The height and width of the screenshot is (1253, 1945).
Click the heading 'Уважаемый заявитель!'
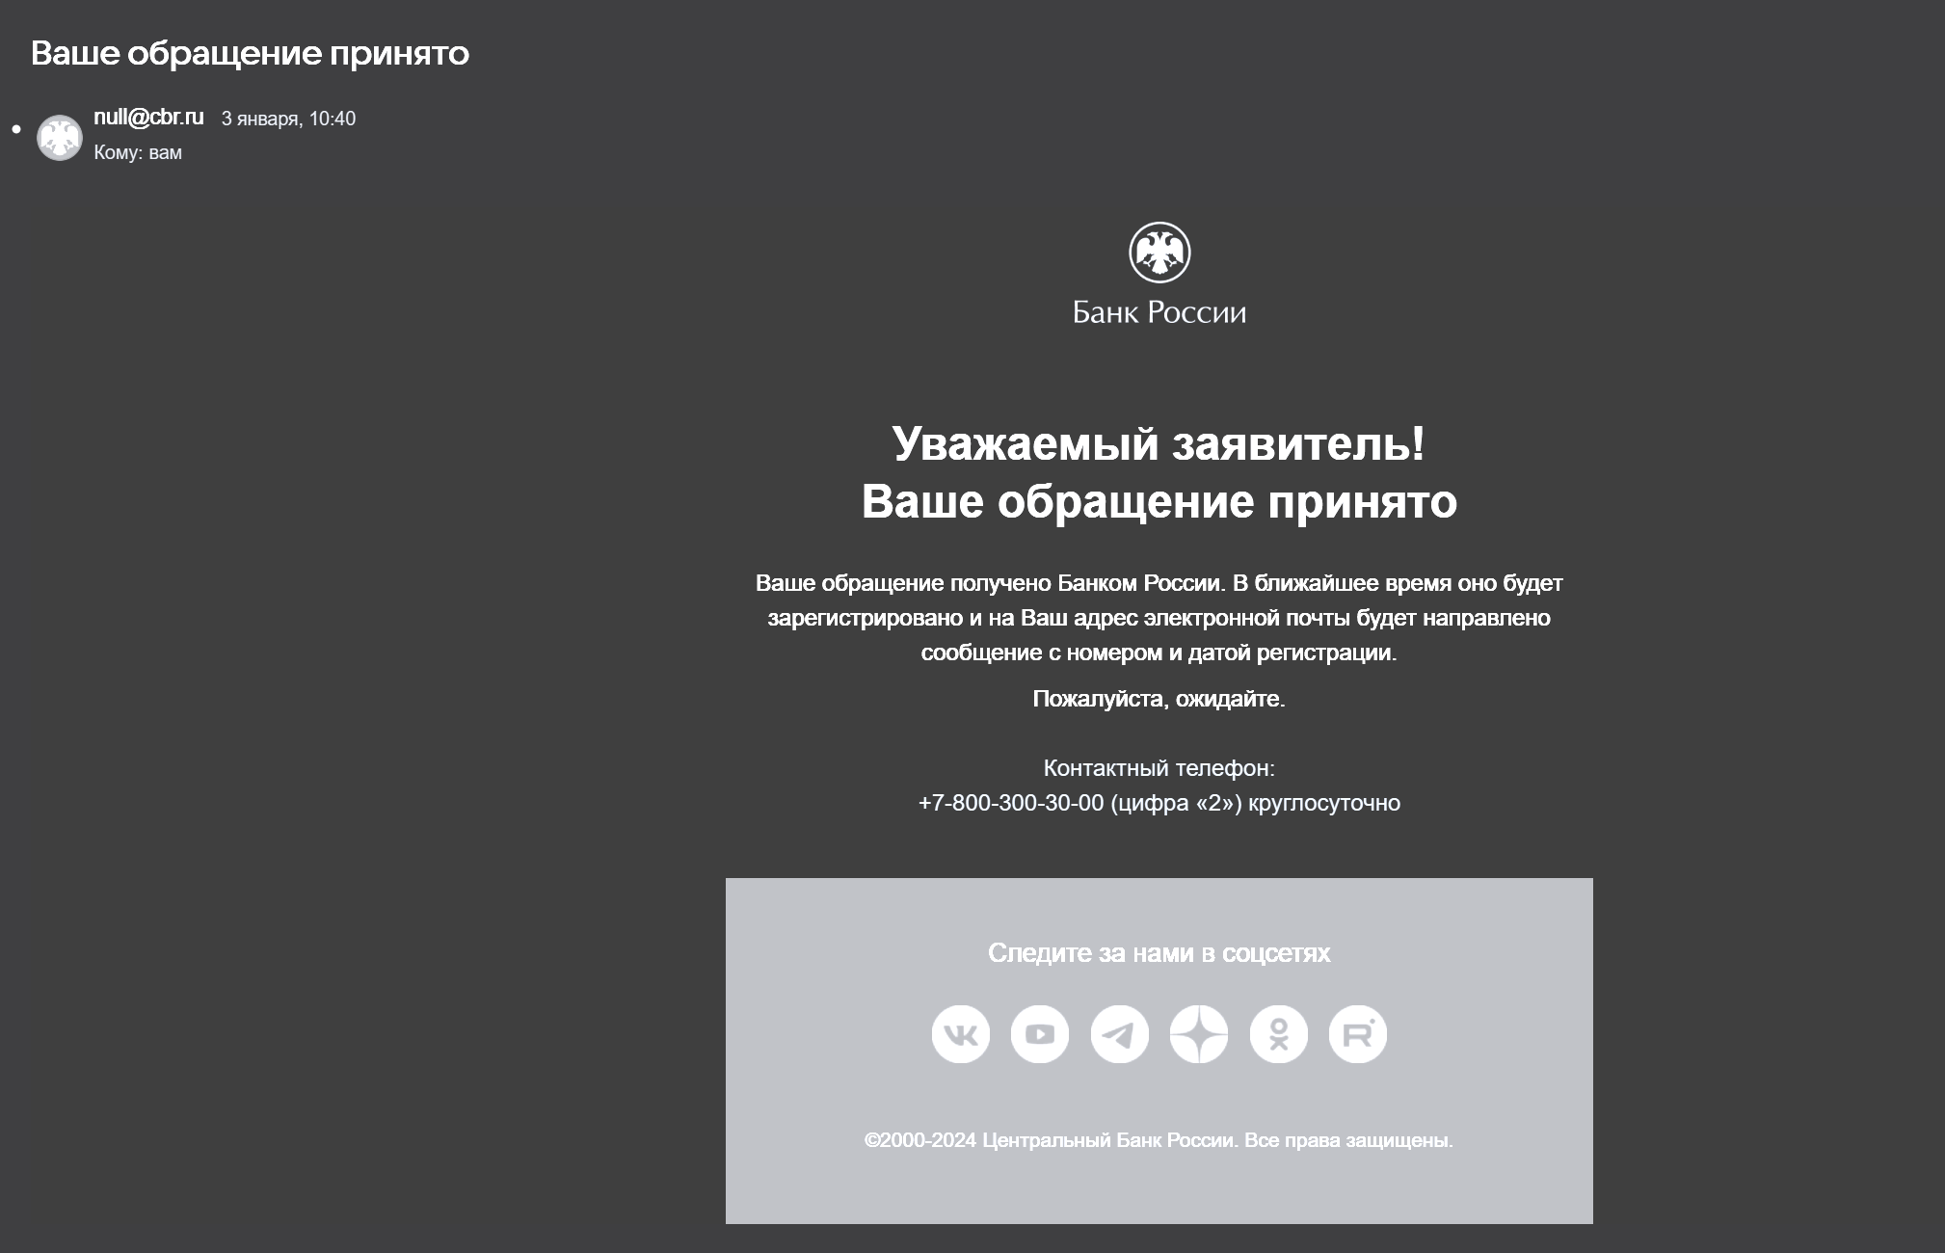[1159, 443]
